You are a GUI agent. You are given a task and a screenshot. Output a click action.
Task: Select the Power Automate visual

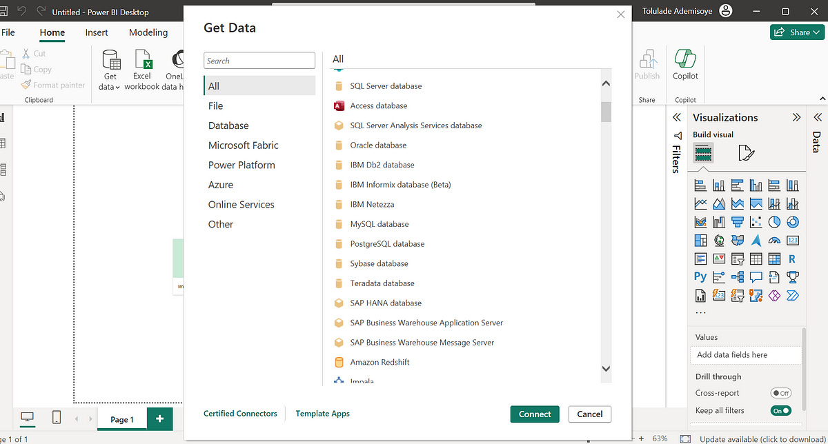(793, 296)
